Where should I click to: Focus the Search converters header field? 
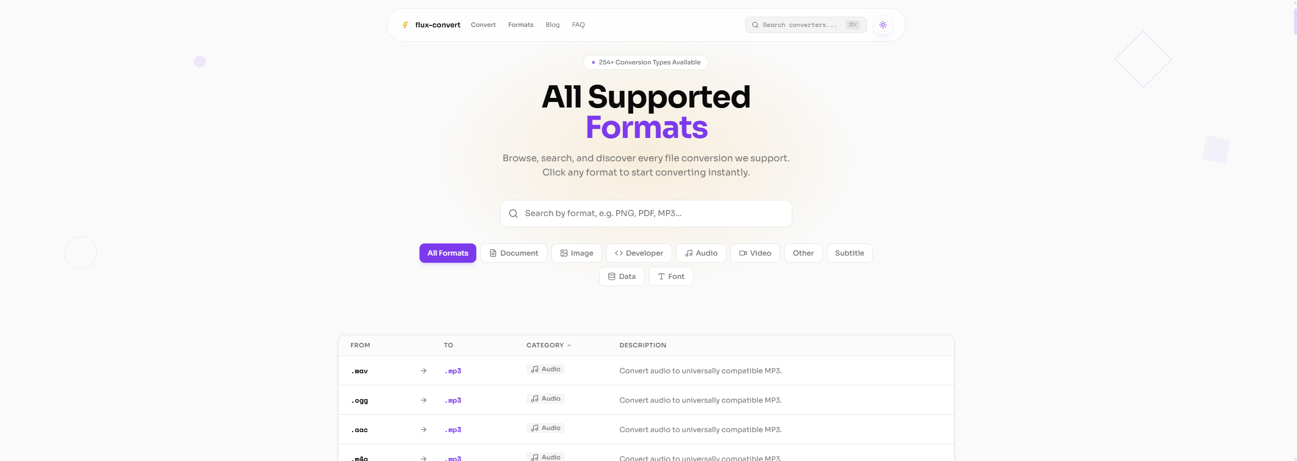click(805, 25)
